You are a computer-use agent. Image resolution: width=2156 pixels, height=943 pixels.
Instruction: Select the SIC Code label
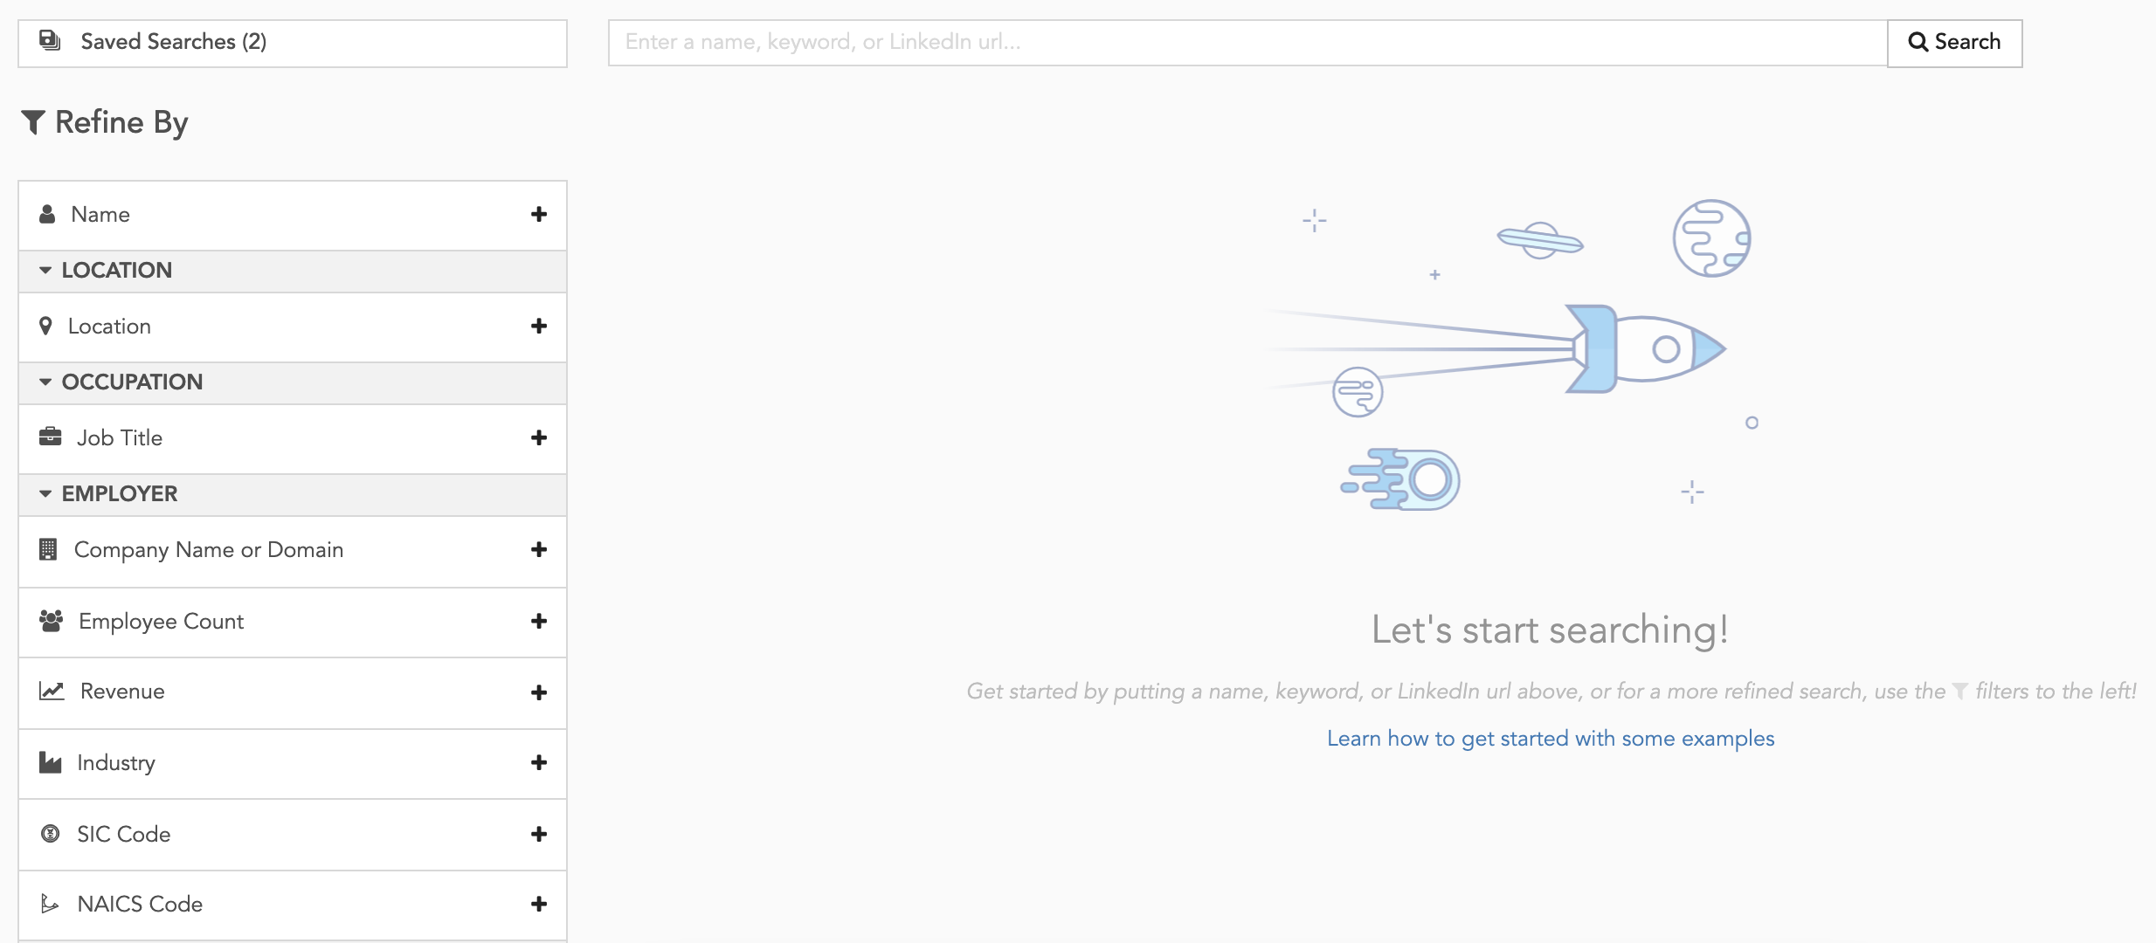(x=123, y=835)
